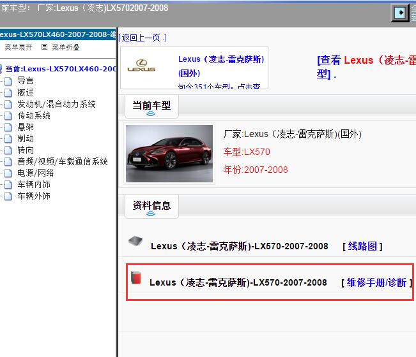The image size is (416, 357).
Task: Click the Lexus LX570-2007-2008 title in 维修手册 row
Action: (x=238, y=282)
